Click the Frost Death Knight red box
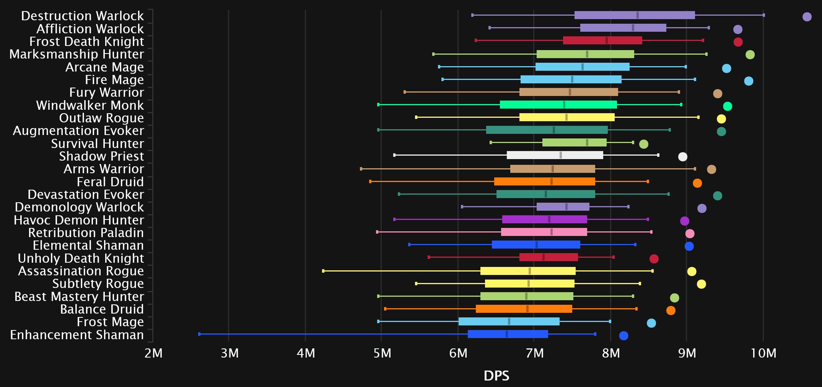 [x=602, y=41]
